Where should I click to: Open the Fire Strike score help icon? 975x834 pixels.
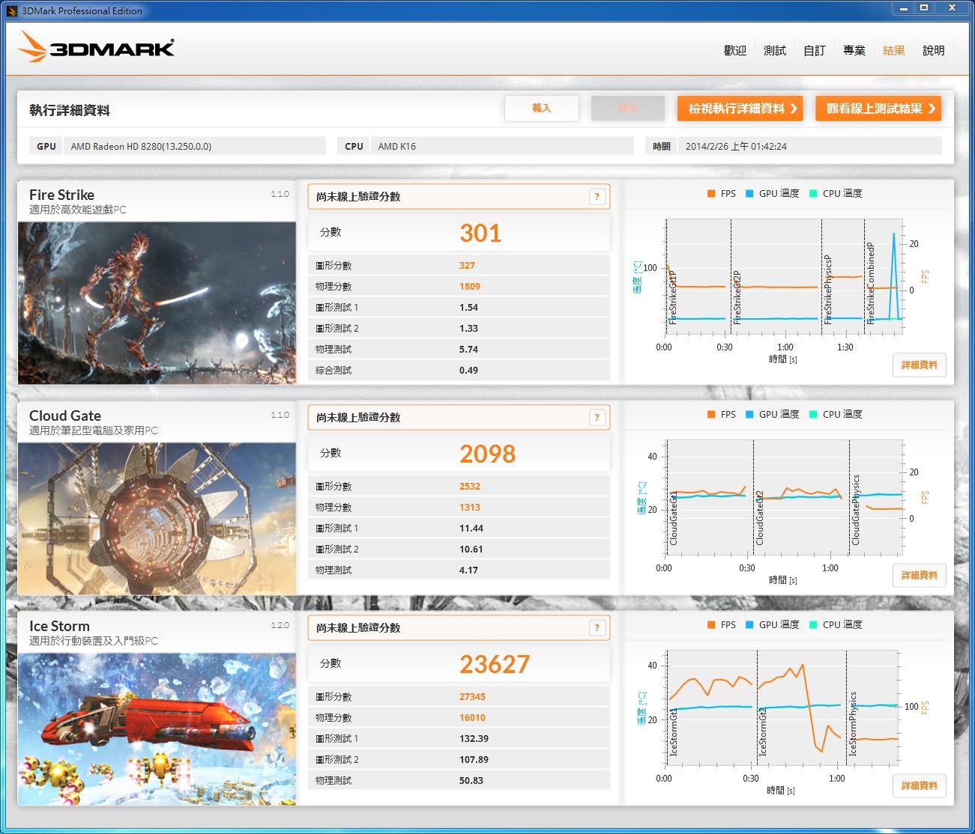click(597, 197)
